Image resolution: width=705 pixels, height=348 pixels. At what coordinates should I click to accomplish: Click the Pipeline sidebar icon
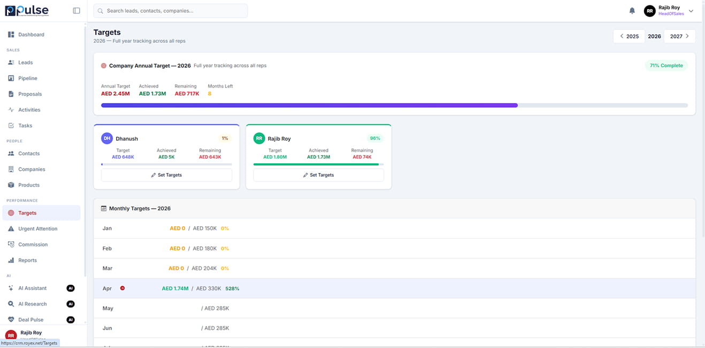point(11,78)
